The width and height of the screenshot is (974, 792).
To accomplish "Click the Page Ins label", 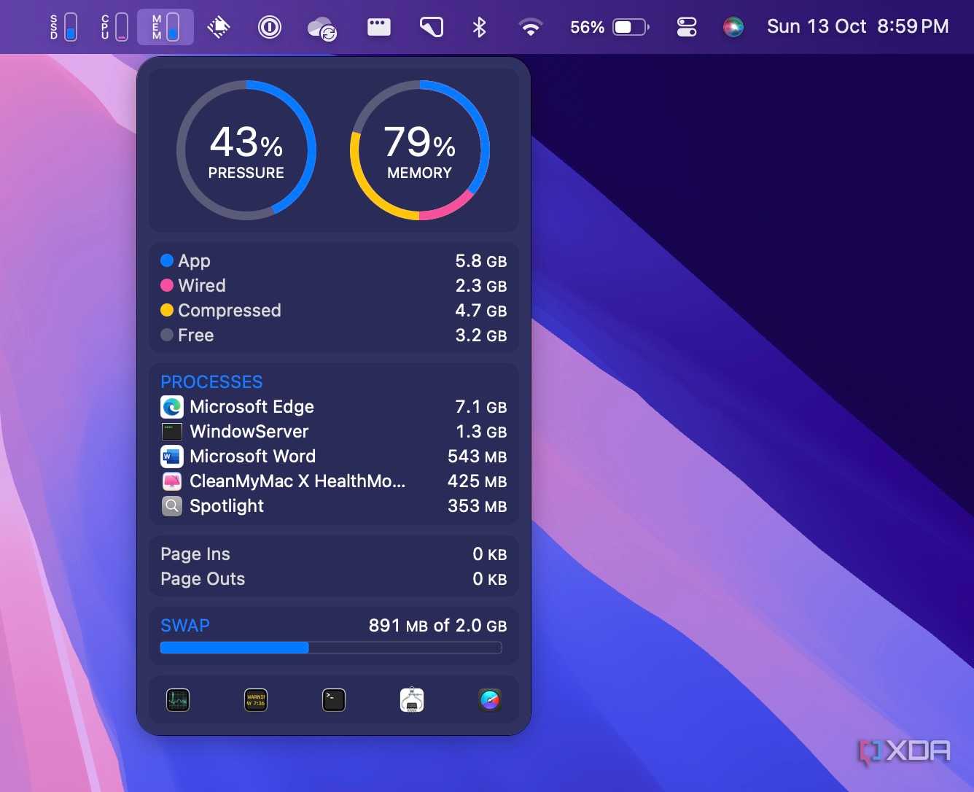I will [195, 554].
